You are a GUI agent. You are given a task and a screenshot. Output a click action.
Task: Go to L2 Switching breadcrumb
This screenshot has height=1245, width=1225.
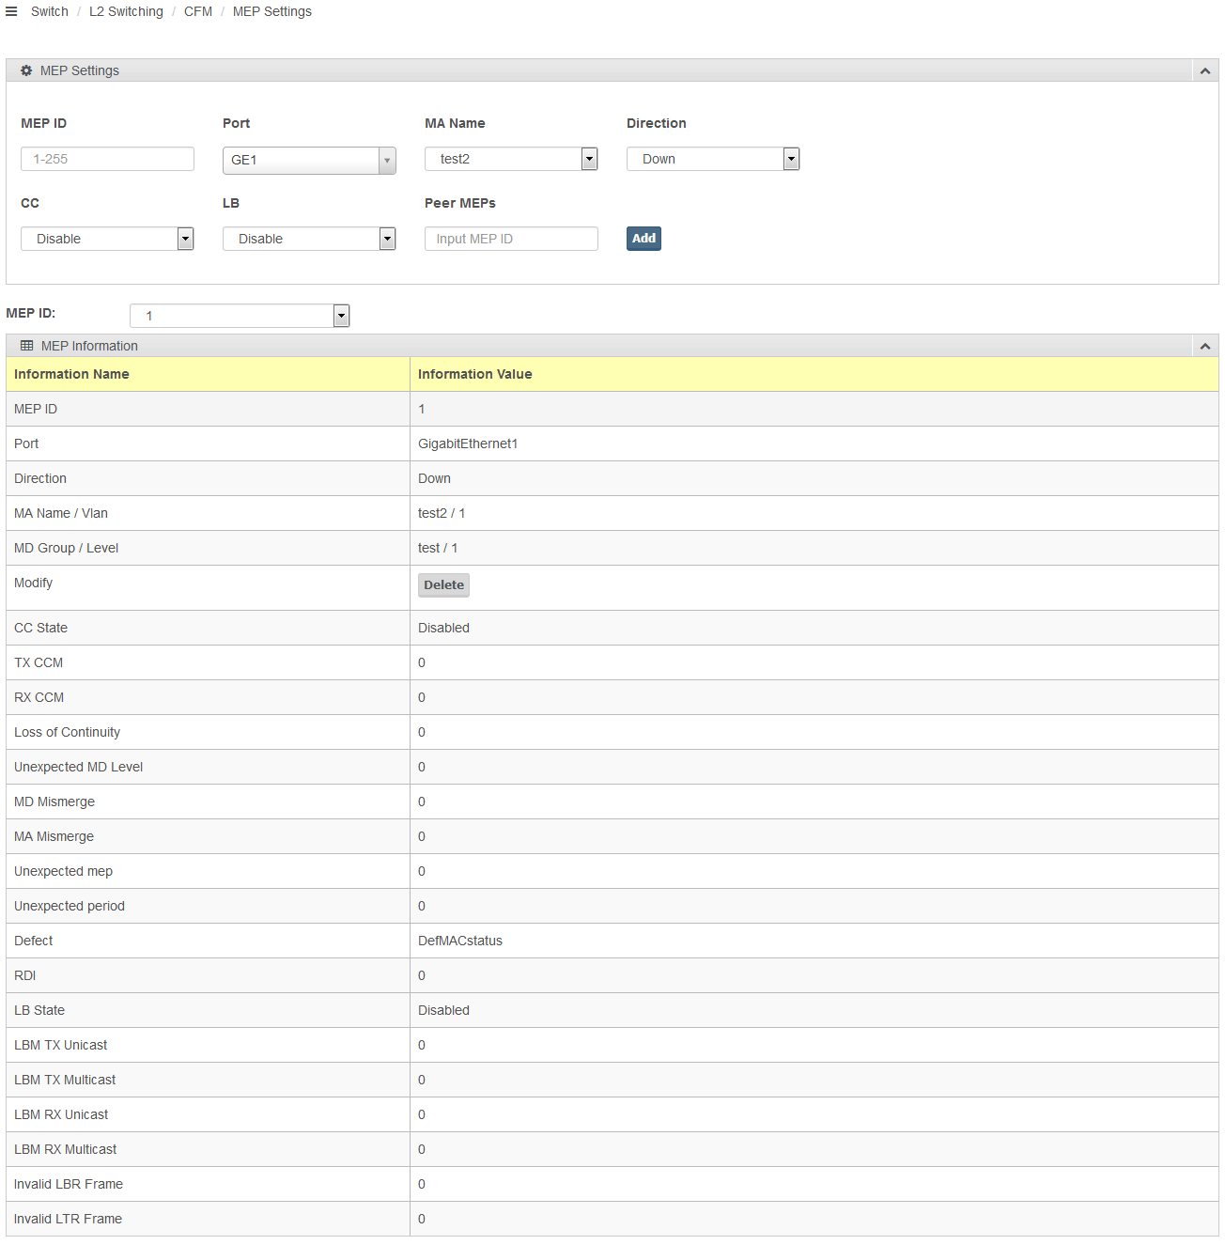pyautogui.click(x=126, y=11)
